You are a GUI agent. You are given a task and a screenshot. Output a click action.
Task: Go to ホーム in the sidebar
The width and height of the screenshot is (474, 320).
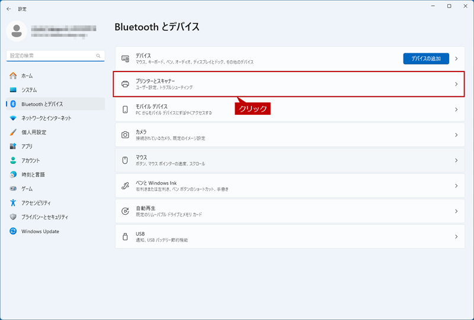pos(56,76)
